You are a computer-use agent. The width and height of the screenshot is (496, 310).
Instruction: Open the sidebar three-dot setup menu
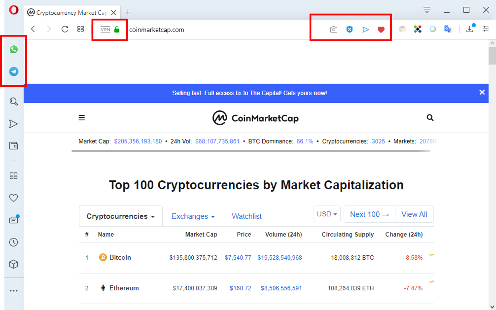coord(14,291)
